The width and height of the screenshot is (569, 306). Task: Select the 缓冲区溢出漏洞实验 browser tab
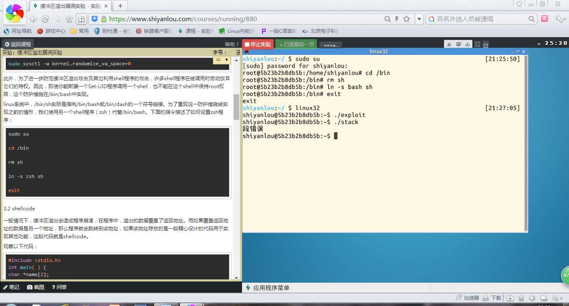[71, 6]
